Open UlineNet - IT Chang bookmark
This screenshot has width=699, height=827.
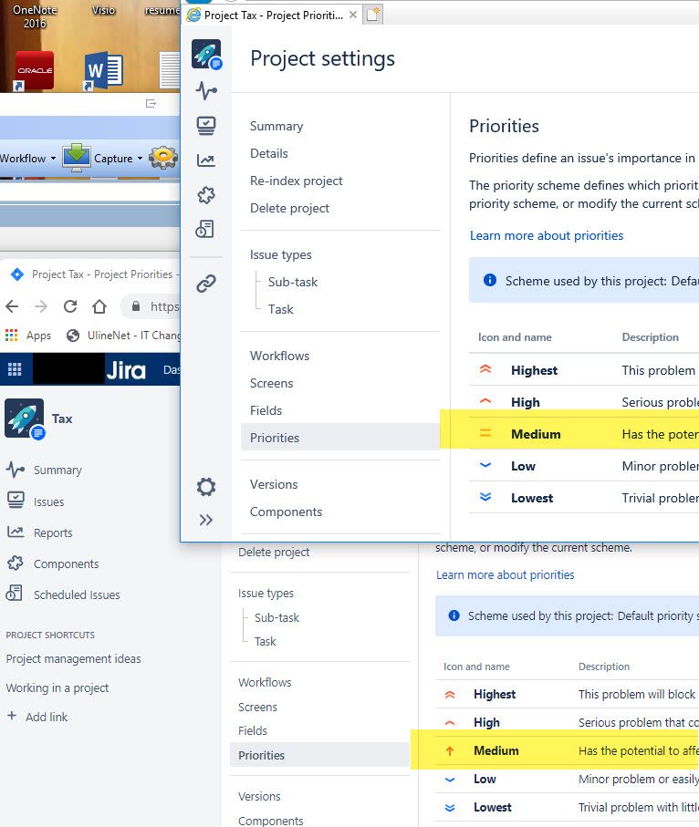[x=123, y=336]
